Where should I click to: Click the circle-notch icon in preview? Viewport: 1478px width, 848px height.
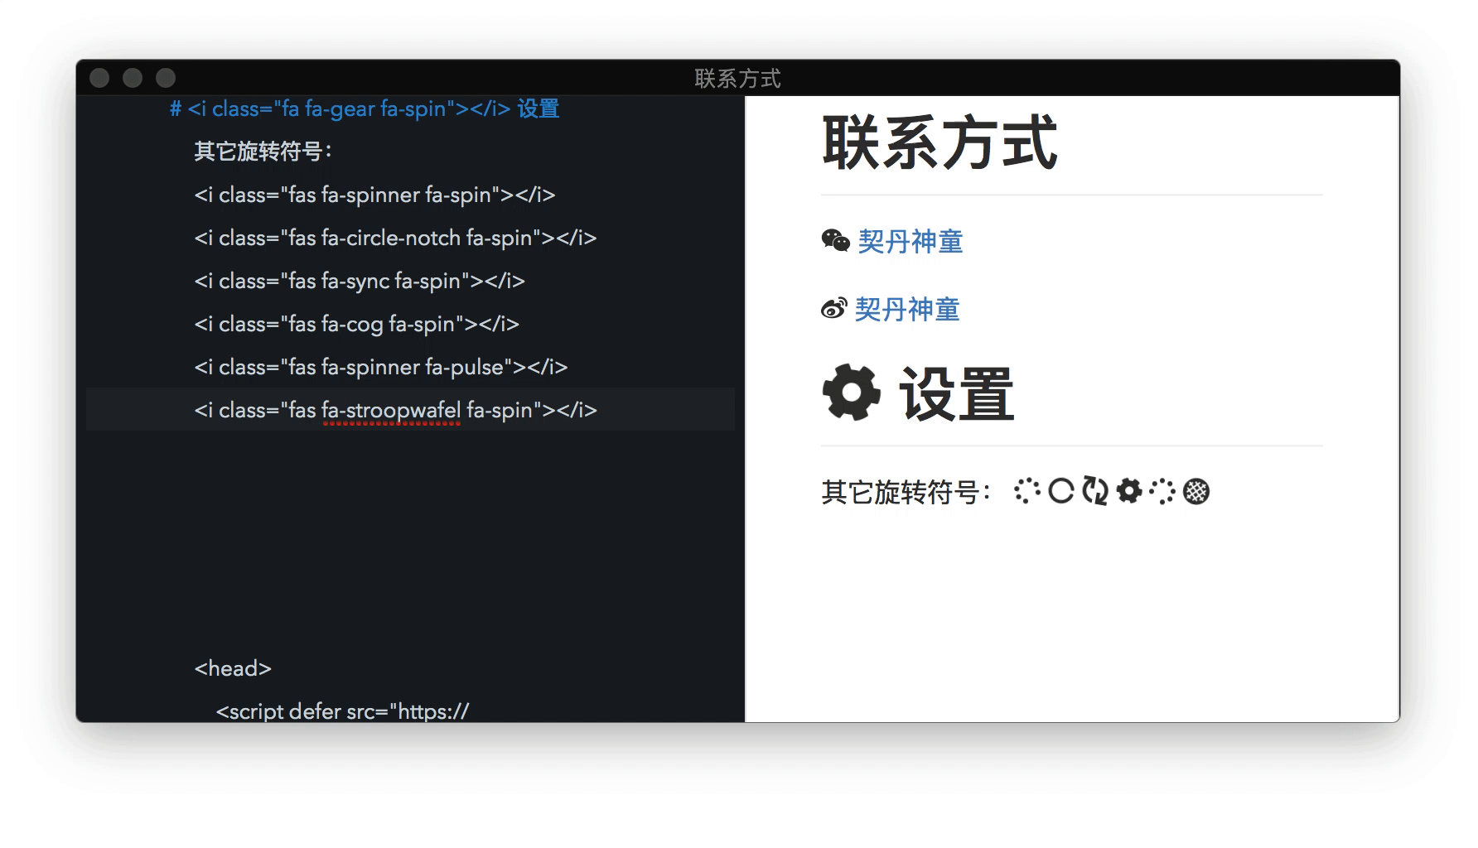click(1060, 491)
